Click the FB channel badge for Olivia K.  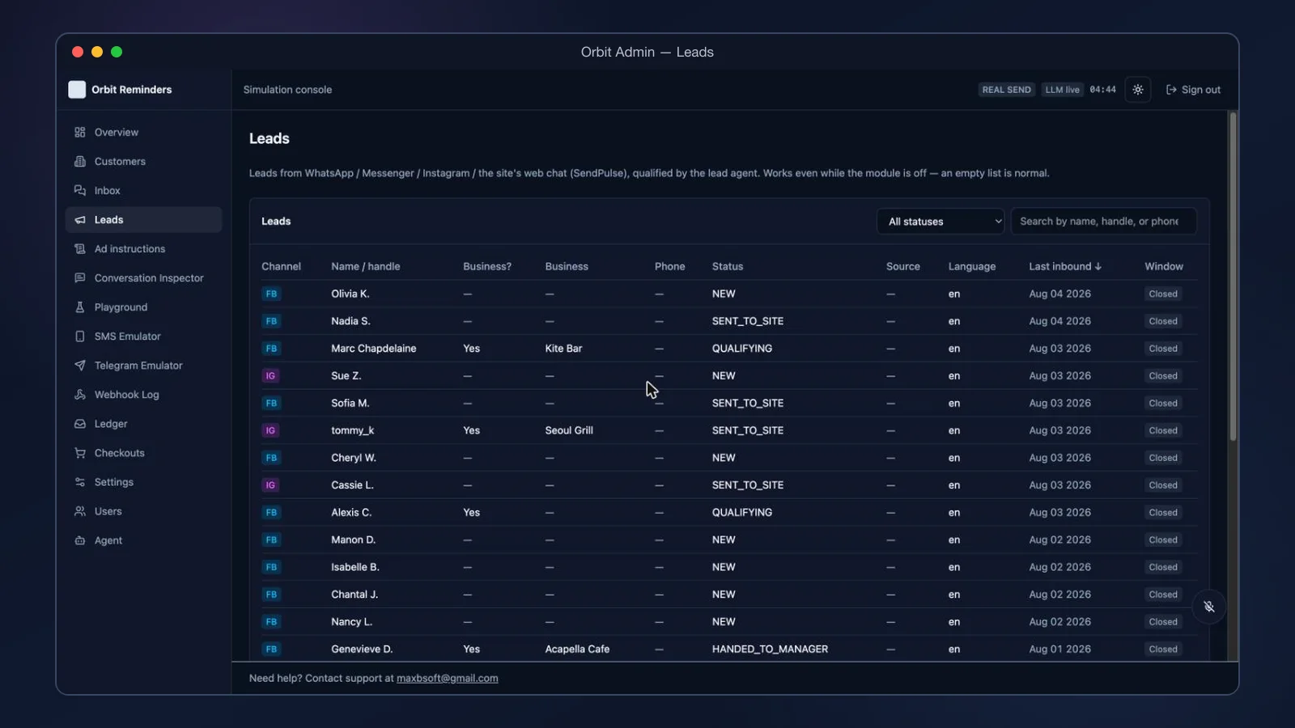(271, 294)
